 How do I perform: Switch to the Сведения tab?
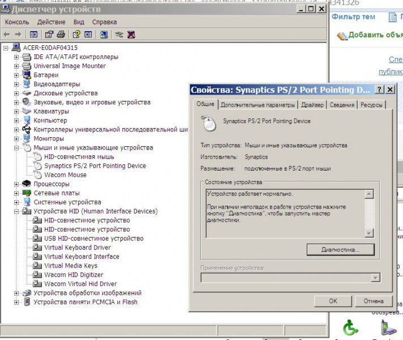[x=342, y=105]
